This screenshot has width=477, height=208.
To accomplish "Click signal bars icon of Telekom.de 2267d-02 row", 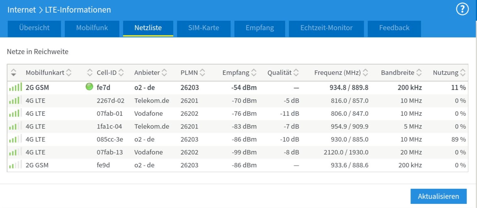I will point(15,101).
